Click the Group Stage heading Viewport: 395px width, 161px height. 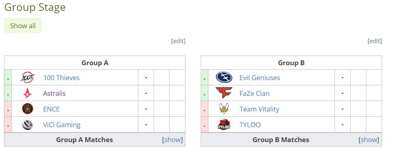[35, 7]
